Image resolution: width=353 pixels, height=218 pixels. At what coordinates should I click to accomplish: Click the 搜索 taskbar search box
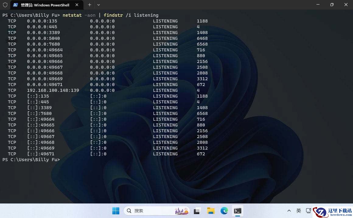pyautogui.click(x=156, y=211)
